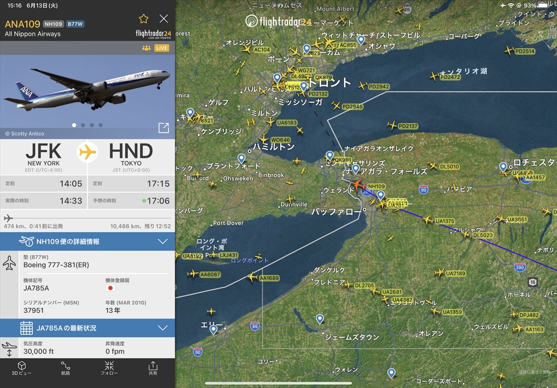Tap the favorite star icon for ANA109
This screenshot has height=388, width=557.
pyautogui.click(x=144, y=18)
